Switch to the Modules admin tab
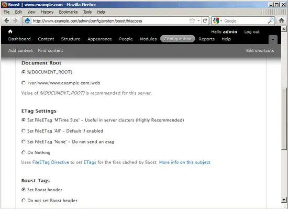288x209 pixels. pyautogui.click(x=148, y=39)
